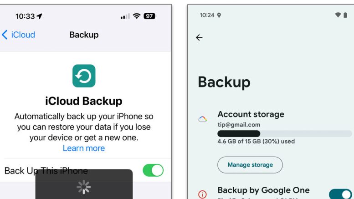
Task: Tap the Manage storage button
Action: point(250,165)
